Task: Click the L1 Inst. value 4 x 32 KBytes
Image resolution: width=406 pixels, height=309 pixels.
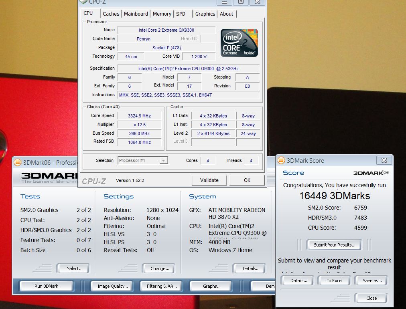Action: click(213, 125)
